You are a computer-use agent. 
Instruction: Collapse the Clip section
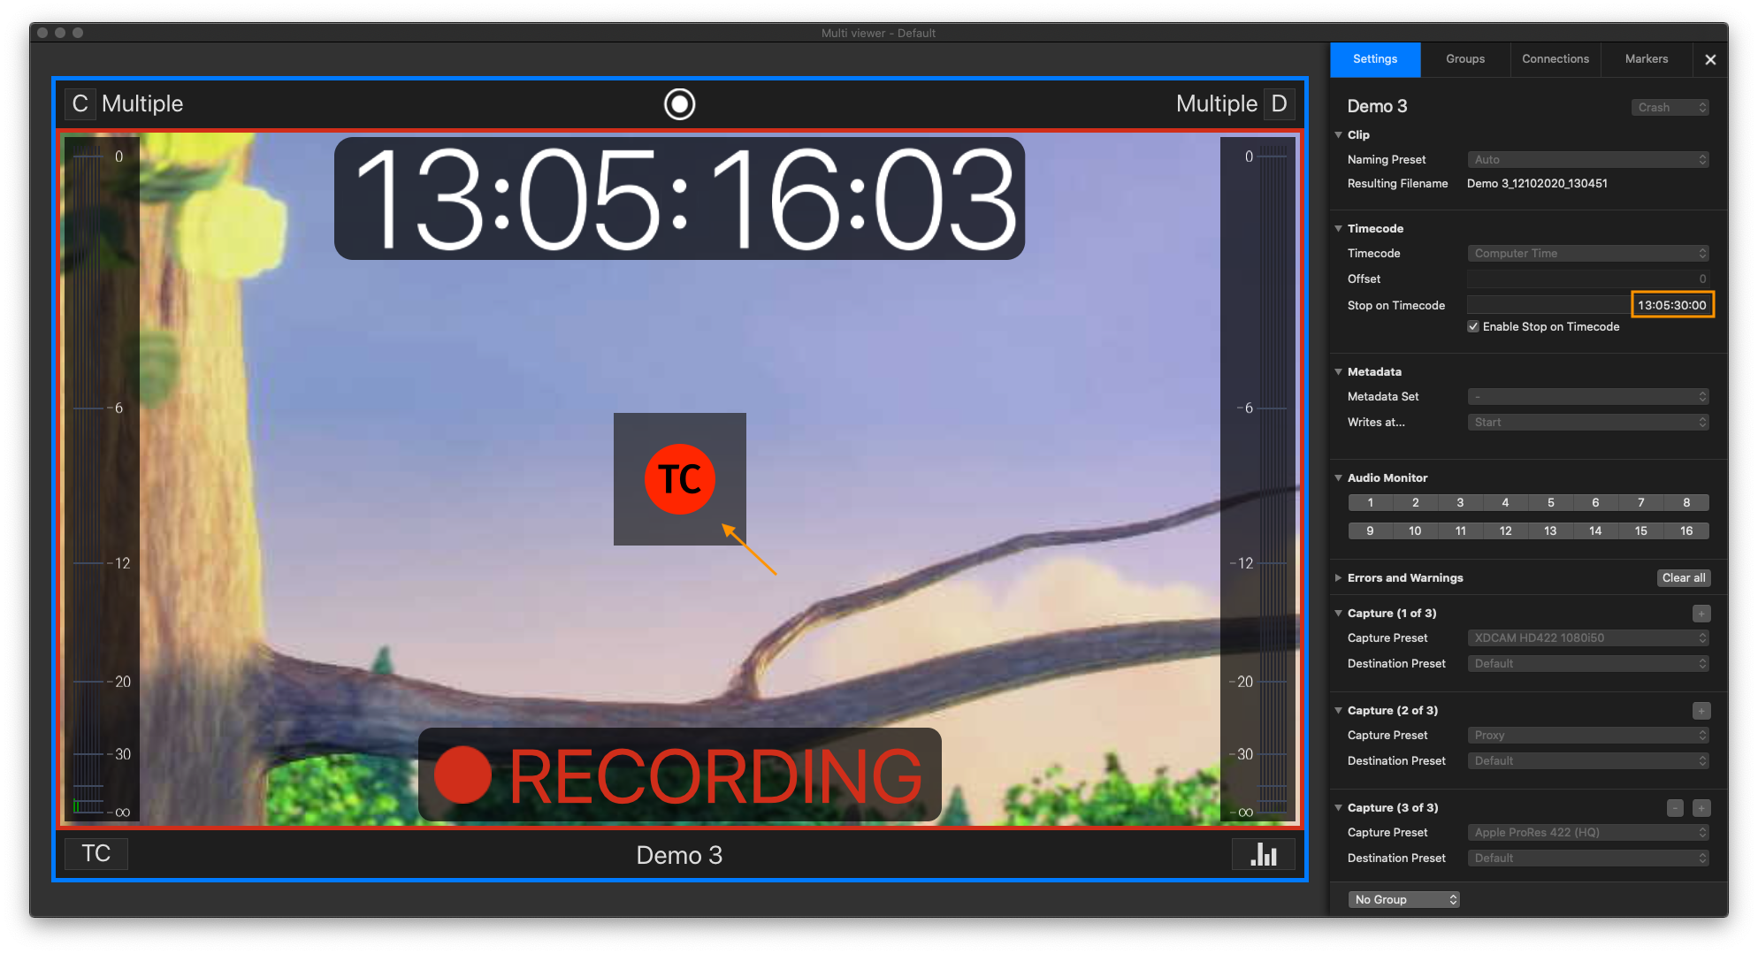click(1338, 135)
